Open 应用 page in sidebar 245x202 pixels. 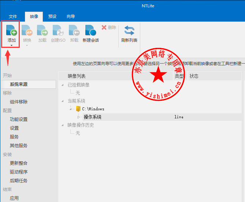coord(14,198)
